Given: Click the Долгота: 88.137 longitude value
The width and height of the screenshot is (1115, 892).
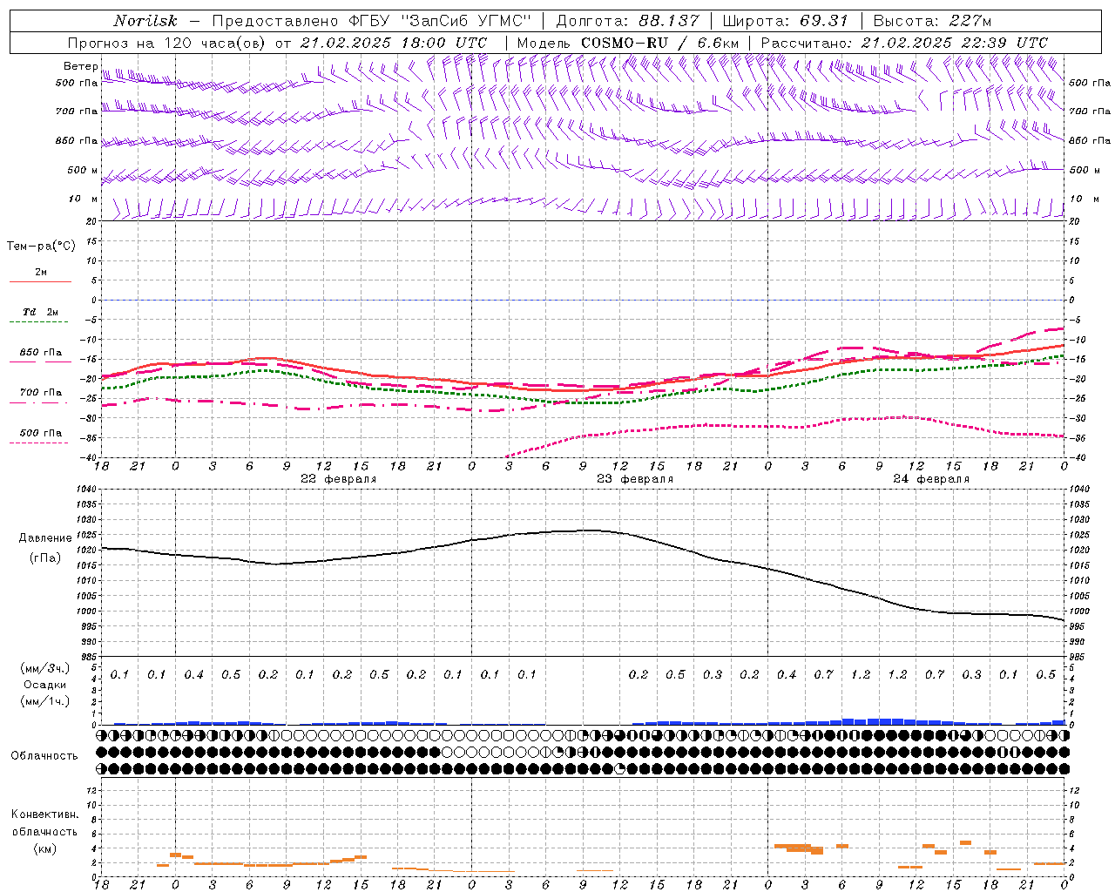Looking at the screenshot, I should pos(627,21).
